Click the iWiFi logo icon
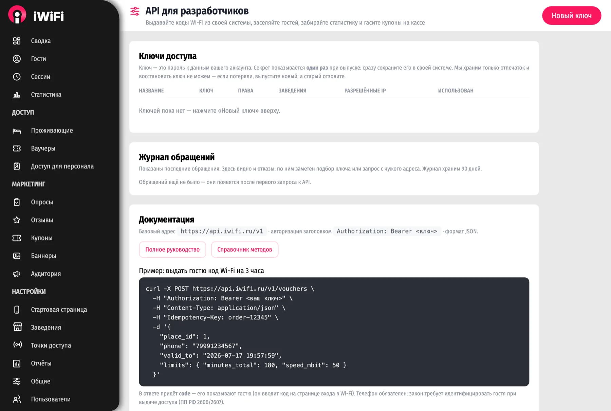This screenshot has width=611, height=411. coord(17,15)
